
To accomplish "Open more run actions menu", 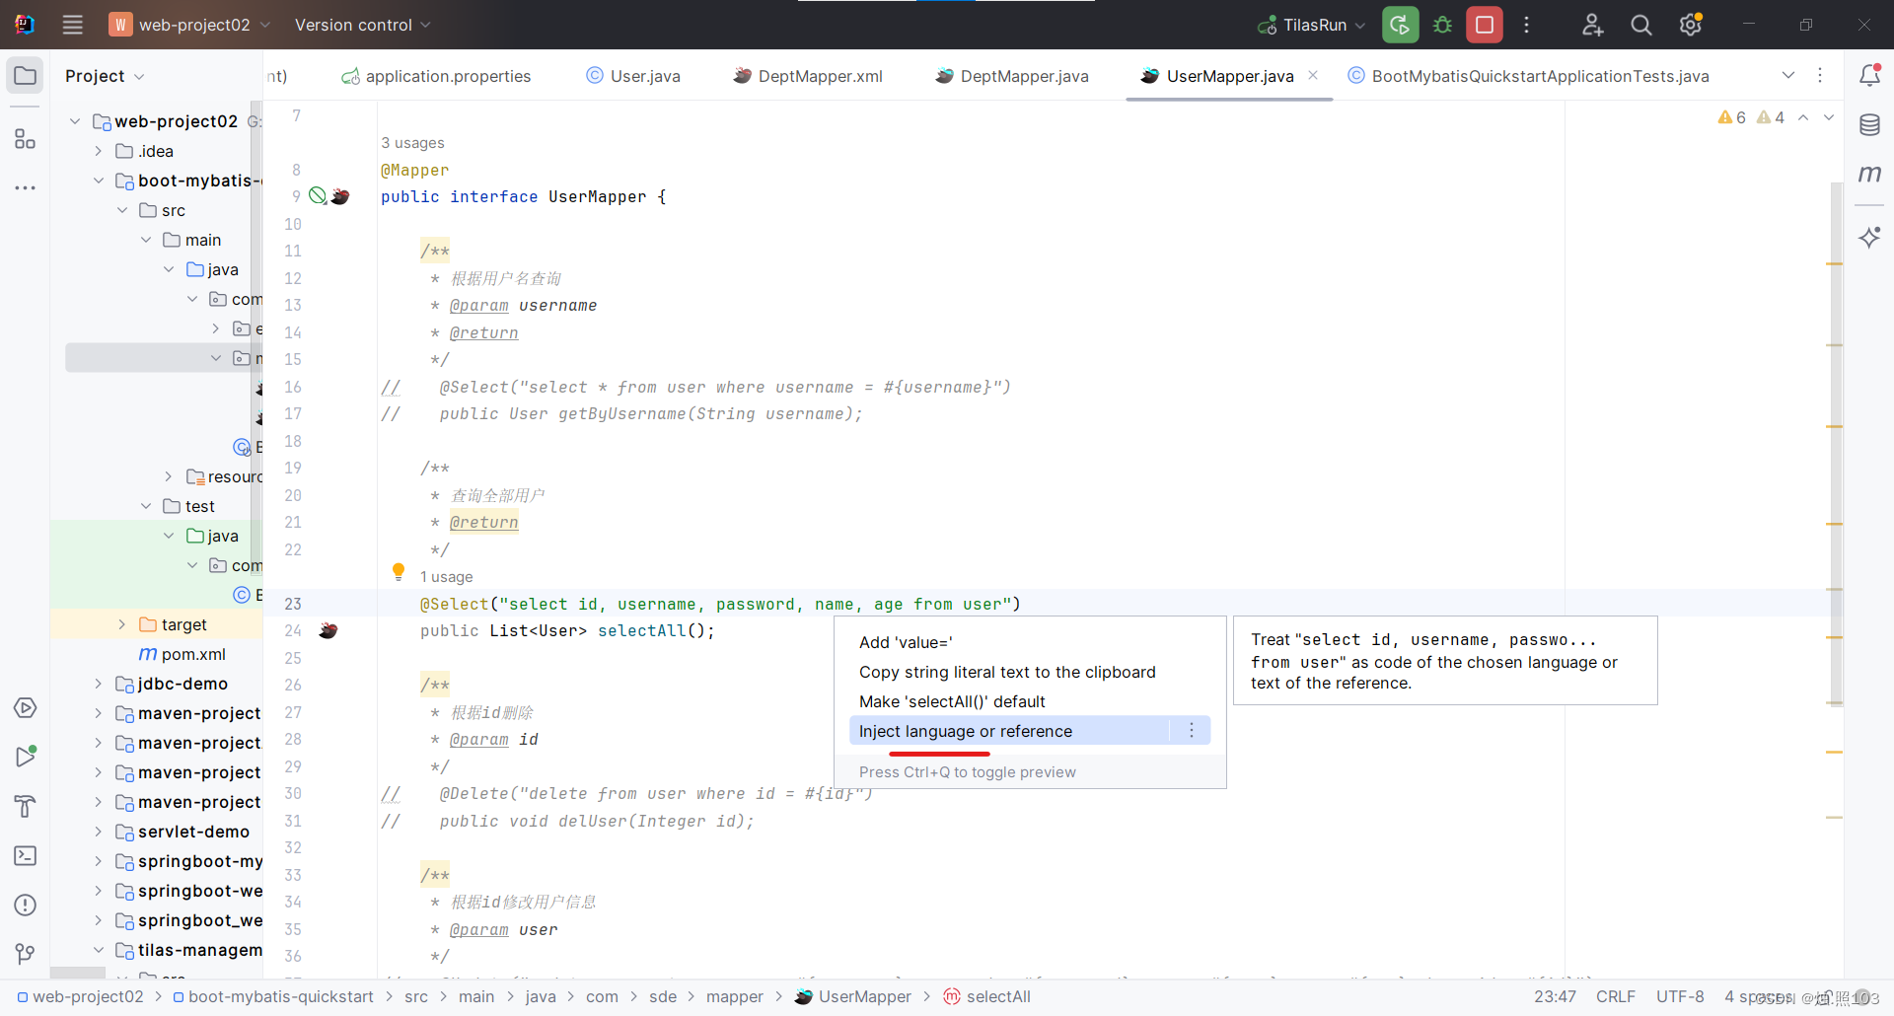I will [1526, 25].
